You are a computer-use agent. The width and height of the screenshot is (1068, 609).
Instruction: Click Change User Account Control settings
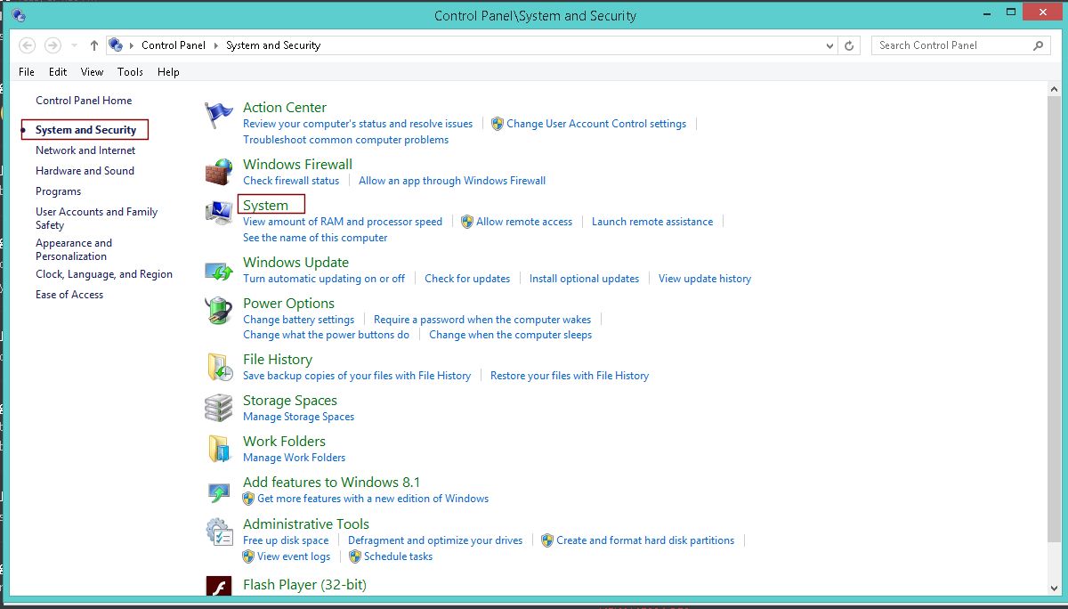click(x=596, y=124)
